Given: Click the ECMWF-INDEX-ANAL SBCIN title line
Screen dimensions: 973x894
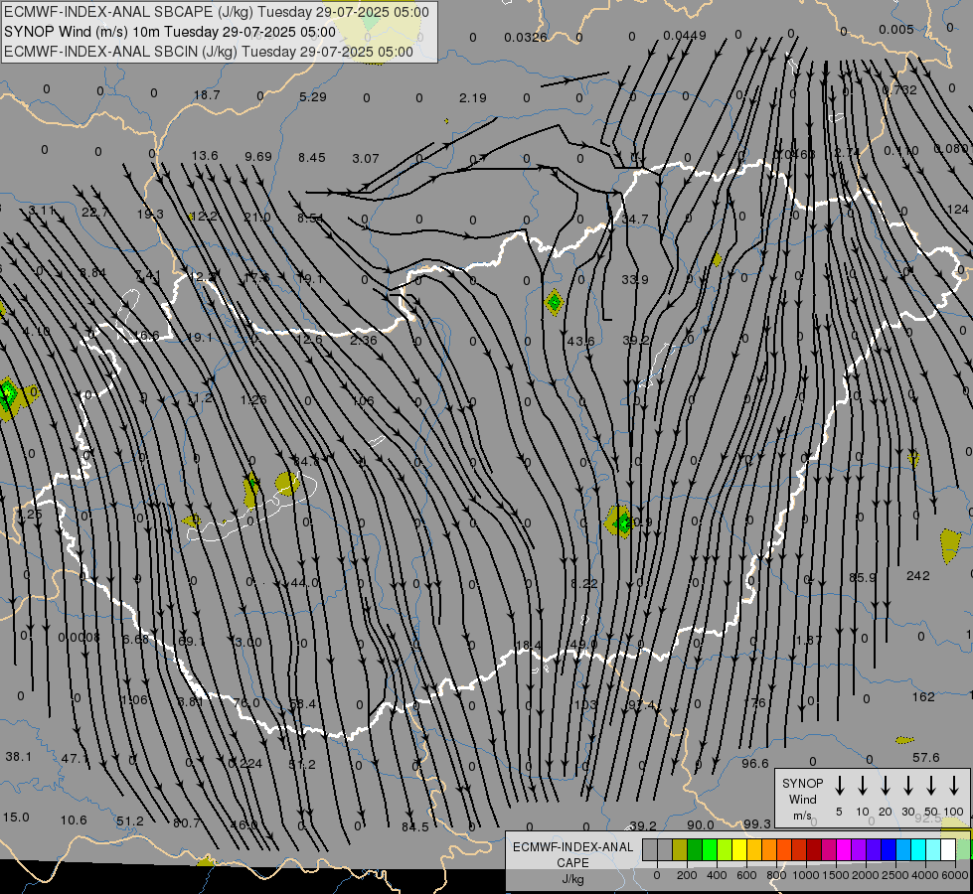Looking at the screenshot, I should point(209,52).
